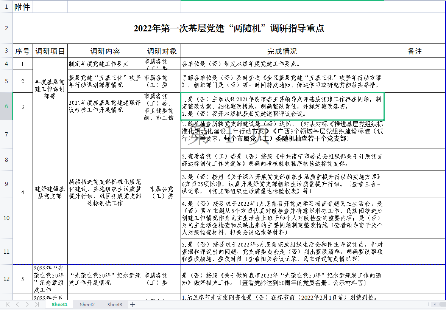The width and height of the screenshot is (446, 310).
Task: Jump to the first sheet with navigation arrow
Action: (8, 304)
